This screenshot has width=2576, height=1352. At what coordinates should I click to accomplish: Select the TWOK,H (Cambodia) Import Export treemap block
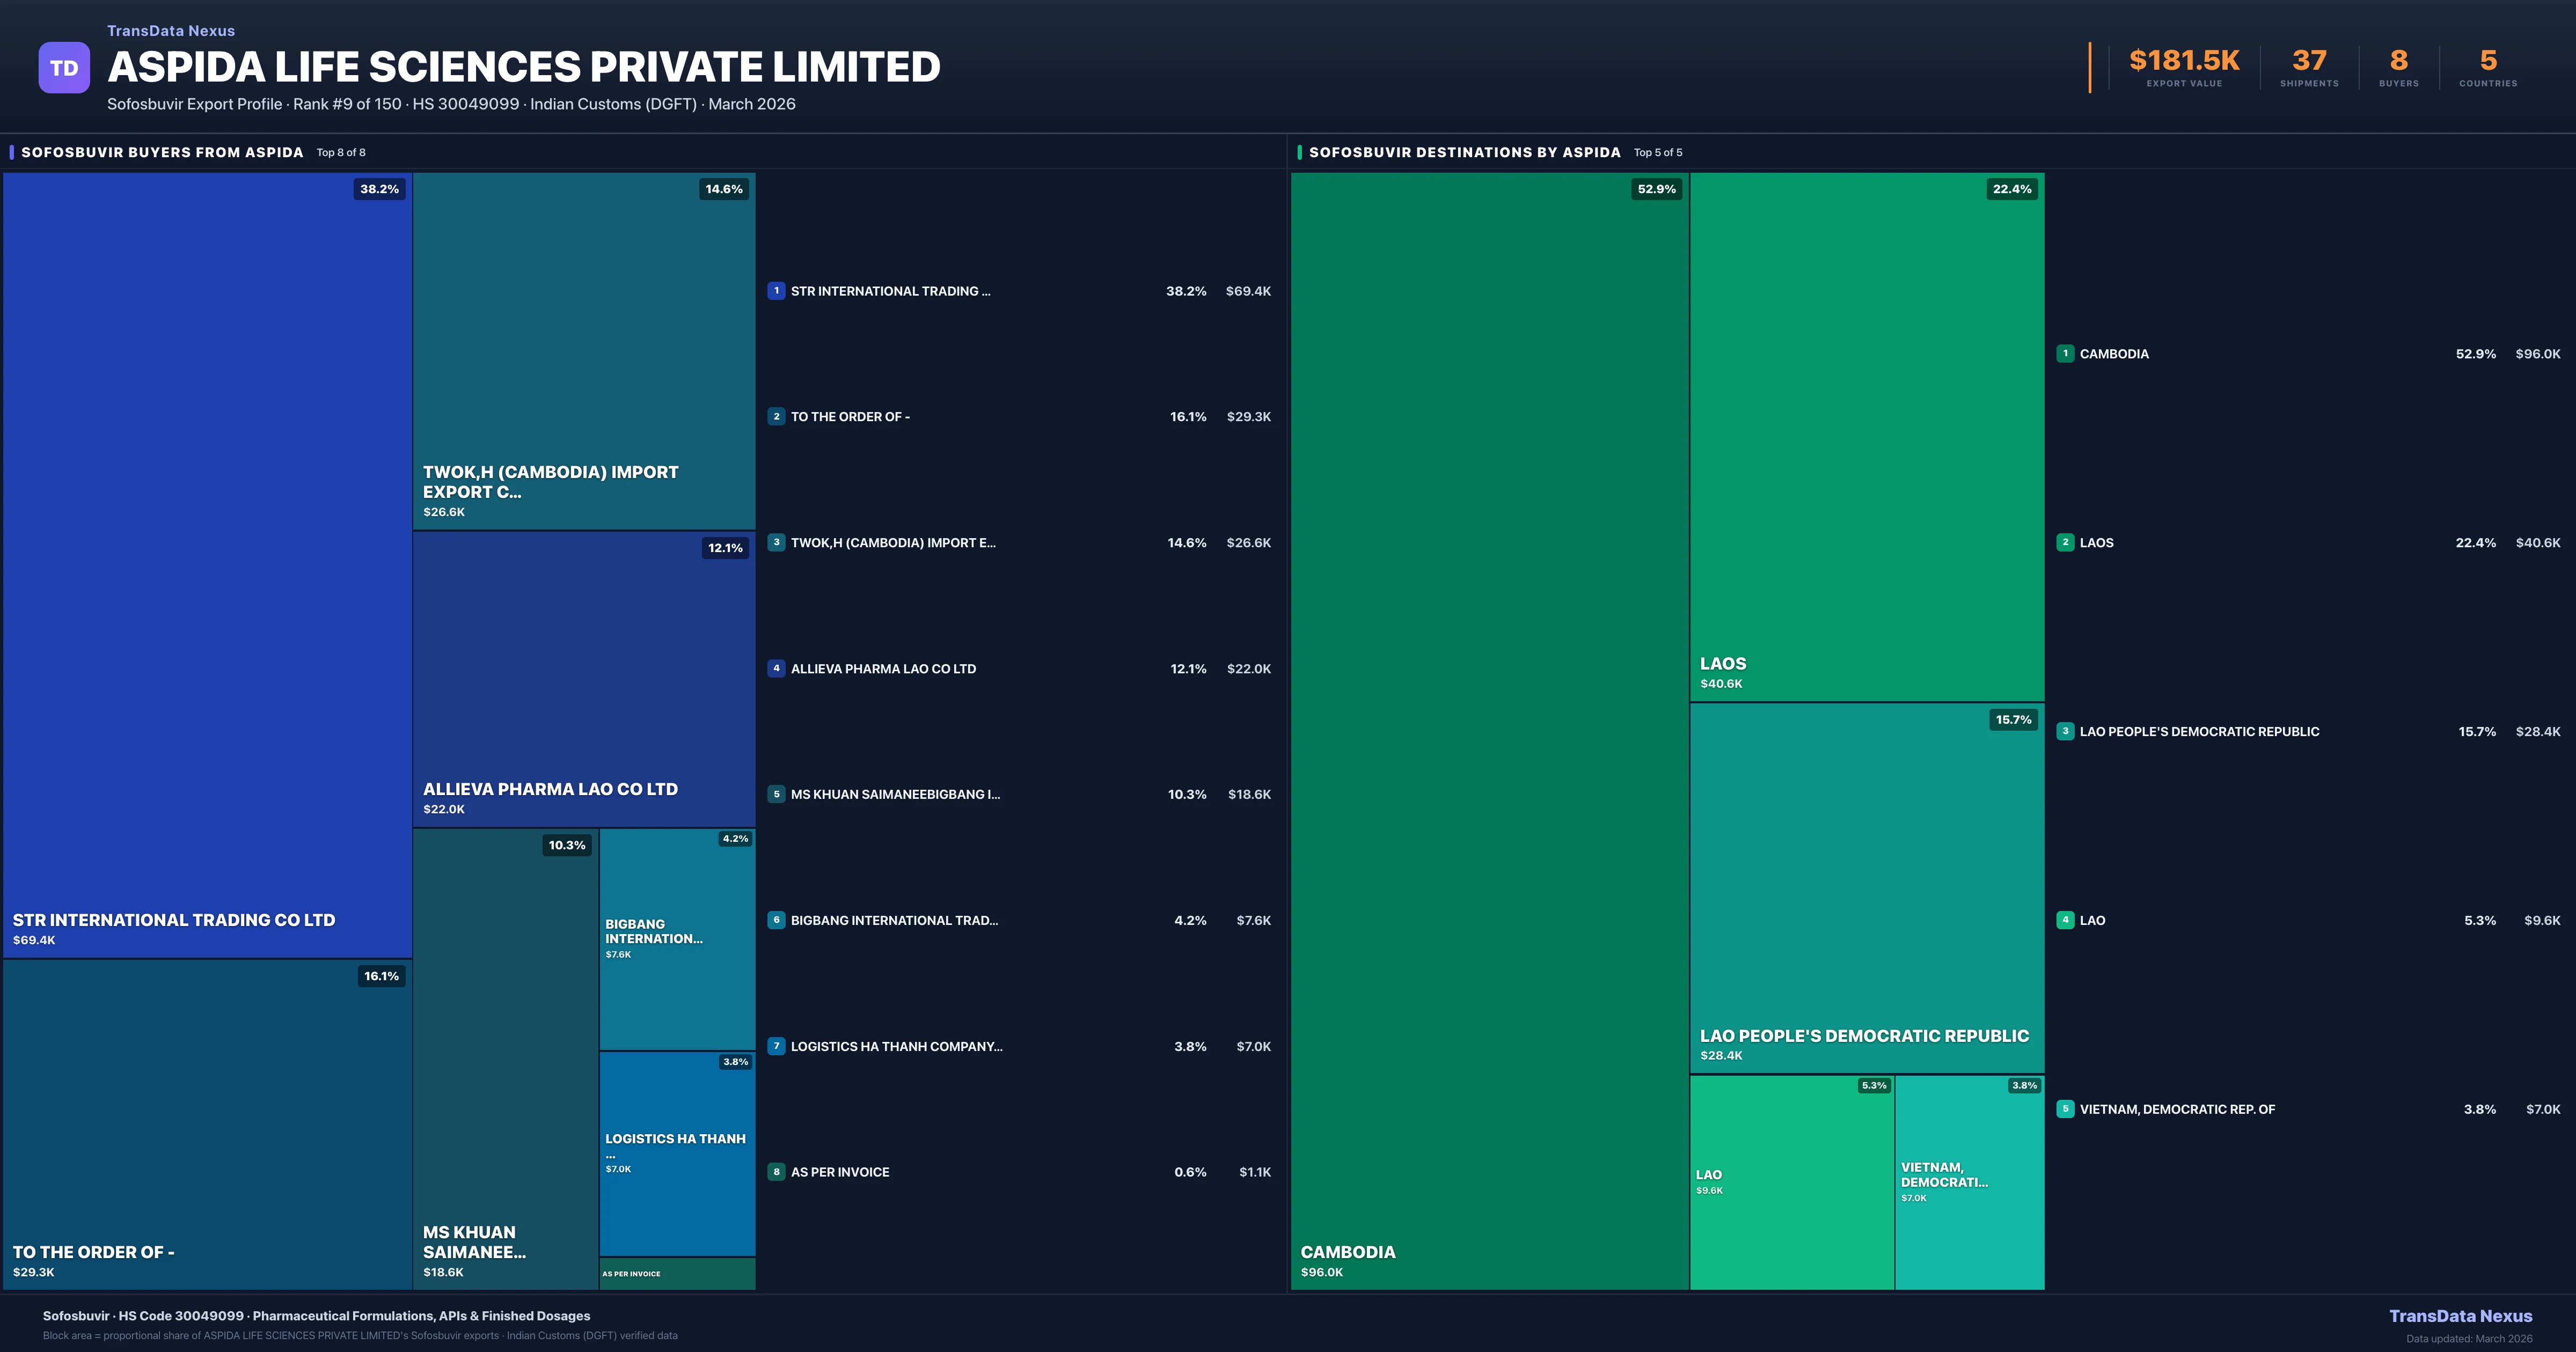tap(584, 350)
